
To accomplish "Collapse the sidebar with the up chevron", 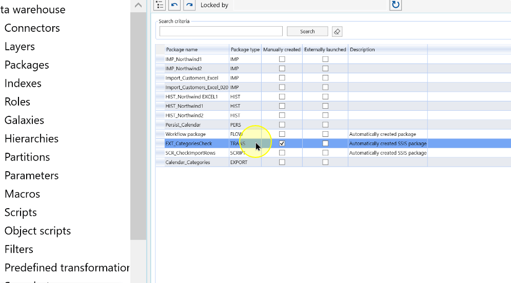I will (x=138, y=5).
